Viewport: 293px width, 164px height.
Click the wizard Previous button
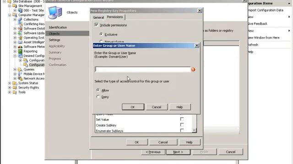pos(153,152)
